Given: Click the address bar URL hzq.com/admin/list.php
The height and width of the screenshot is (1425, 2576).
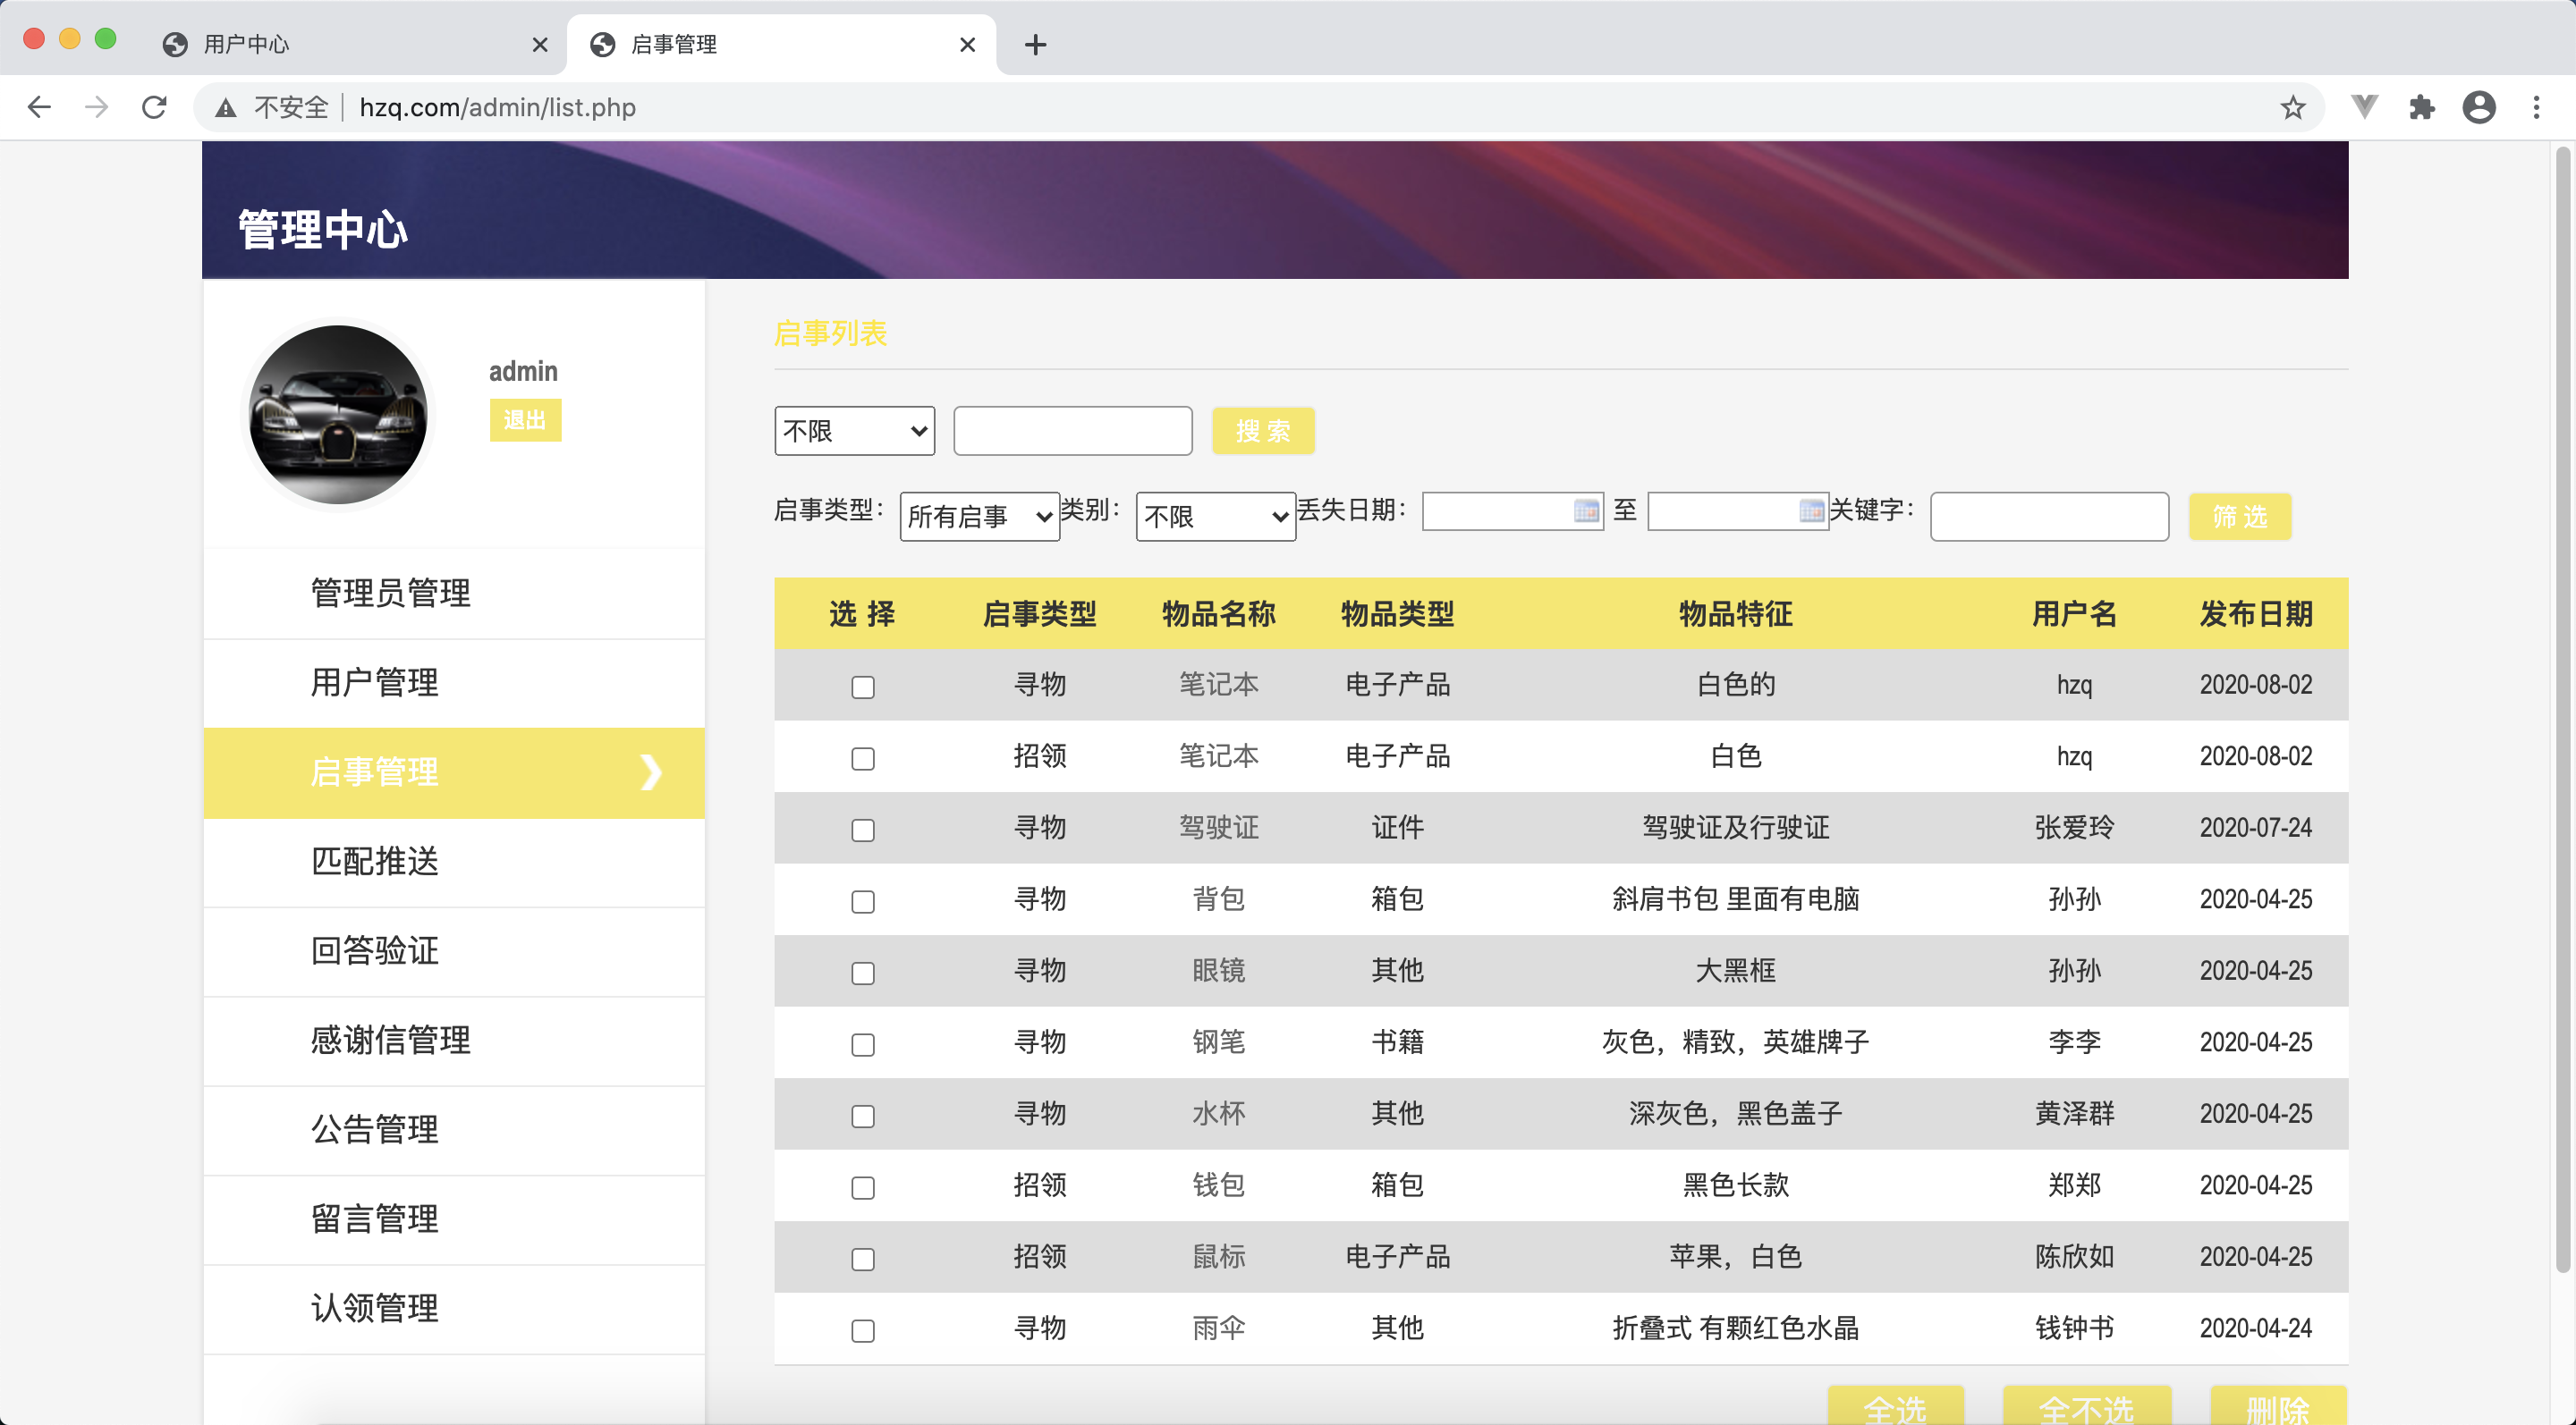Looking at the screenshot, I should (497, 107).
